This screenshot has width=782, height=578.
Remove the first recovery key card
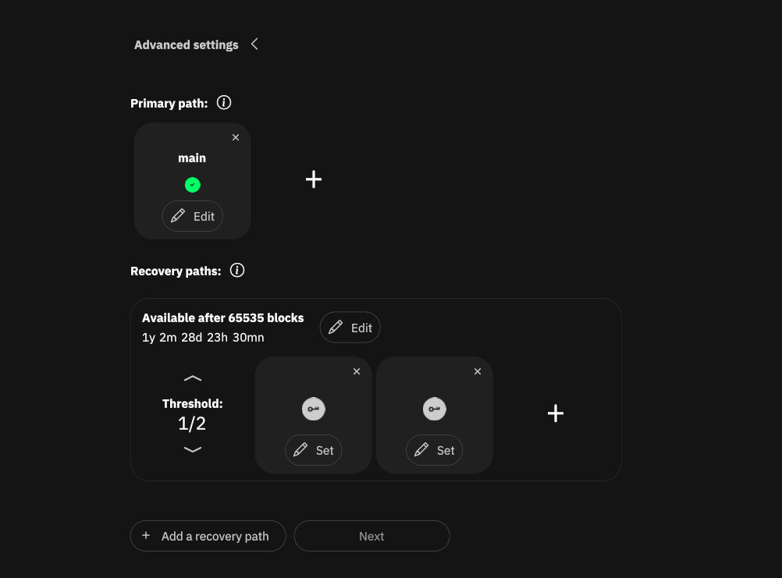[x=357, y=371]
